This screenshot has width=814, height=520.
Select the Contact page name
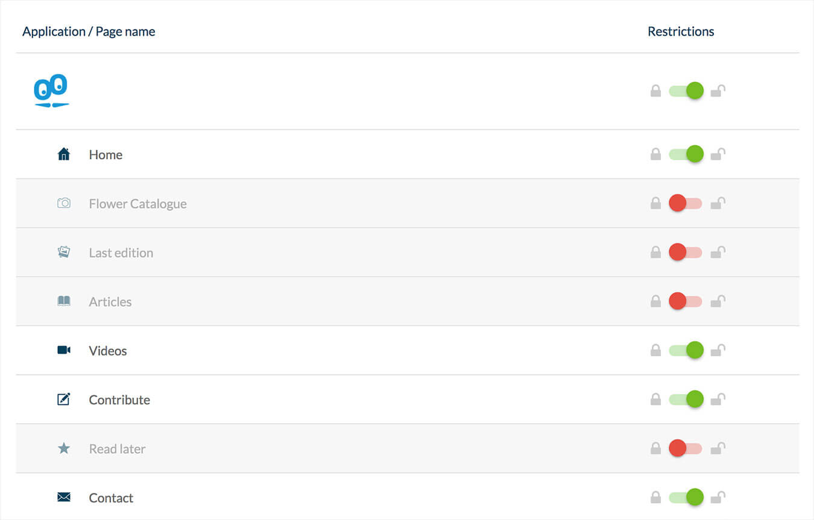pyautogui.click(x=111, y=498)
